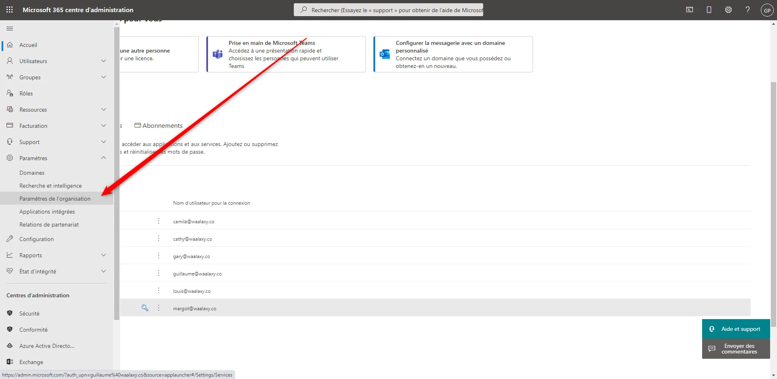777x379 pixels.
Task: Click the Paramètres gear icon in sidebar
Action: 10,158
